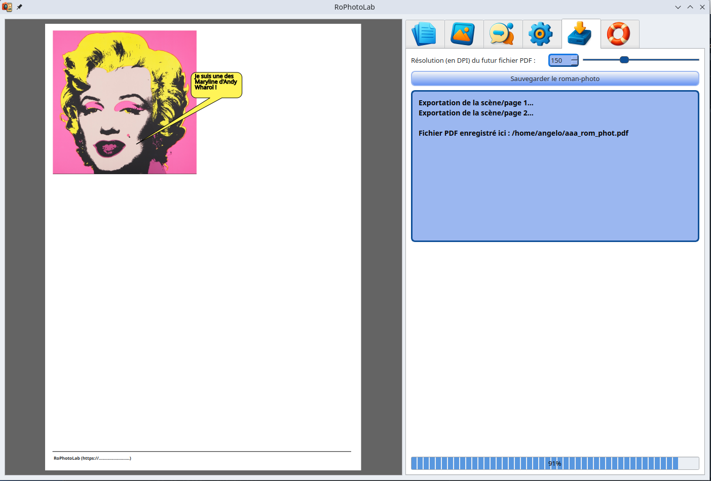Click the DPI resolution slider handle
The height and width of the screenshot is (481, 711).
(624, 60)
